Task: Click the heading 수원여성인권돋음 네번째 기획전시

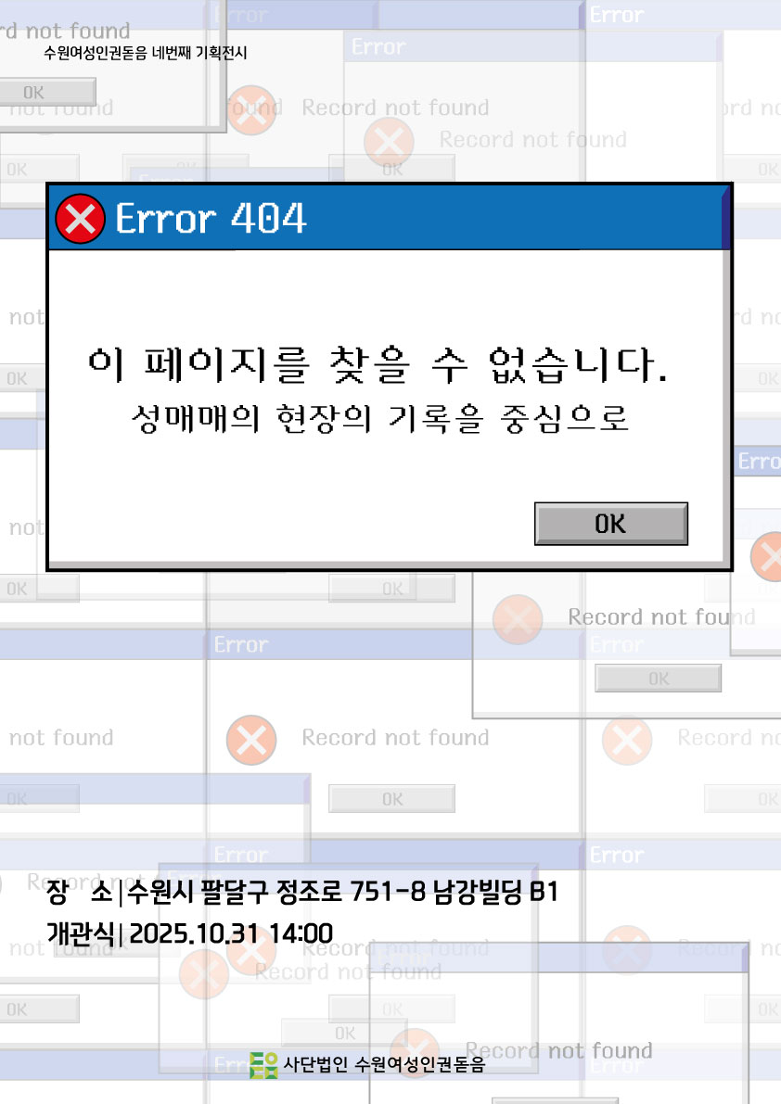Action: pos(145,53)
